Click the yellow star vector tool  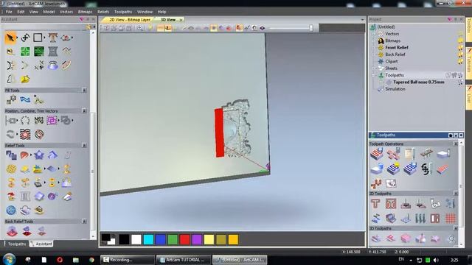click(25, 79)
